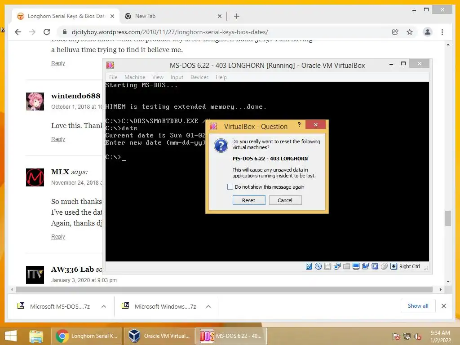This screenshot has width=460, height=345.
Task: Click the blue question mark dialog icon
Action: click(221, 146)
